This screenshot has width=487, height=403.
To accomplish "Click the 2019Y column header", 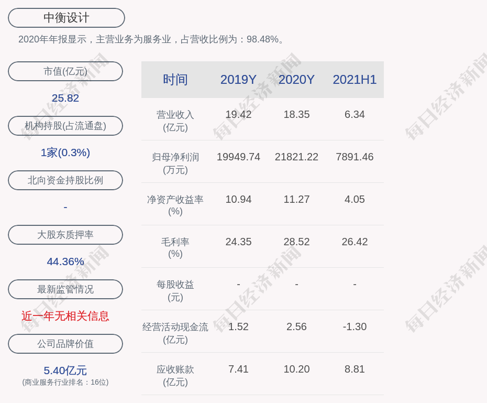I will (238, 80).
